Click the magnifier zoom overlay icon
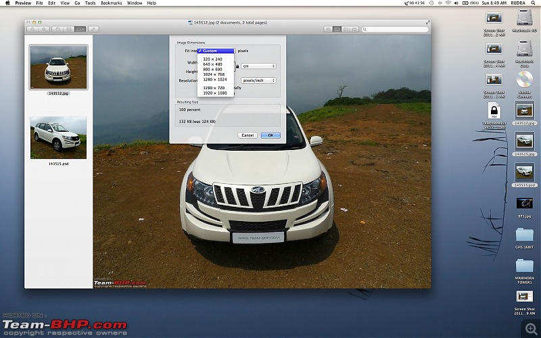Screen dimensions: 541x338 coord(531,328)
